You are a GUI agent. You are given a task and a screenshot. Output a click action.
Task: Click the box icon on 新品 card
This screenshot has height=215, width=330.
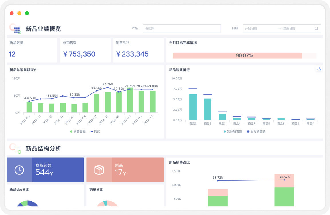(x=99, y=170)
